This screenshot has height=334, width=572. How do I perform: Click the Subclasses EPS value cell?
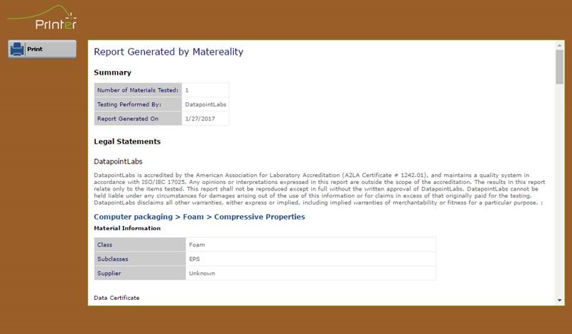[x=311, y=259]
